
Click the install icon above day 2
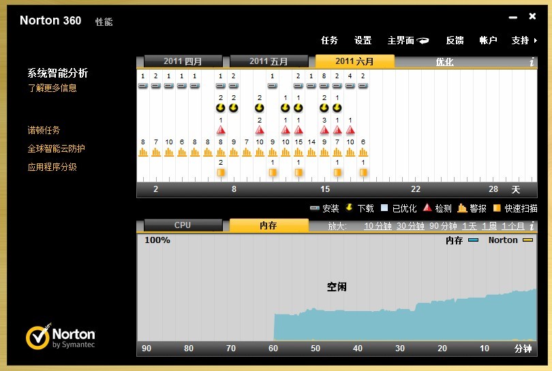[x=155, y=86]
